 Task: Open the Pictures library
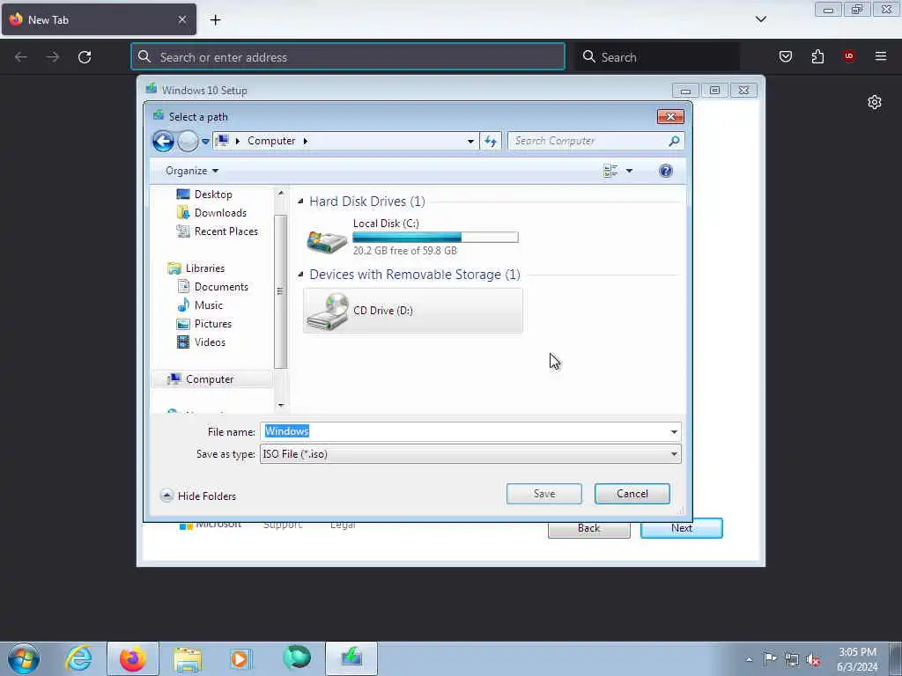pyautogui.click(x=204, y=324)
